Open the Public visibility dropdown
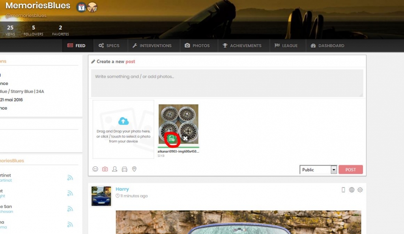Screen dimensions: 404x234 click(318, 170)
